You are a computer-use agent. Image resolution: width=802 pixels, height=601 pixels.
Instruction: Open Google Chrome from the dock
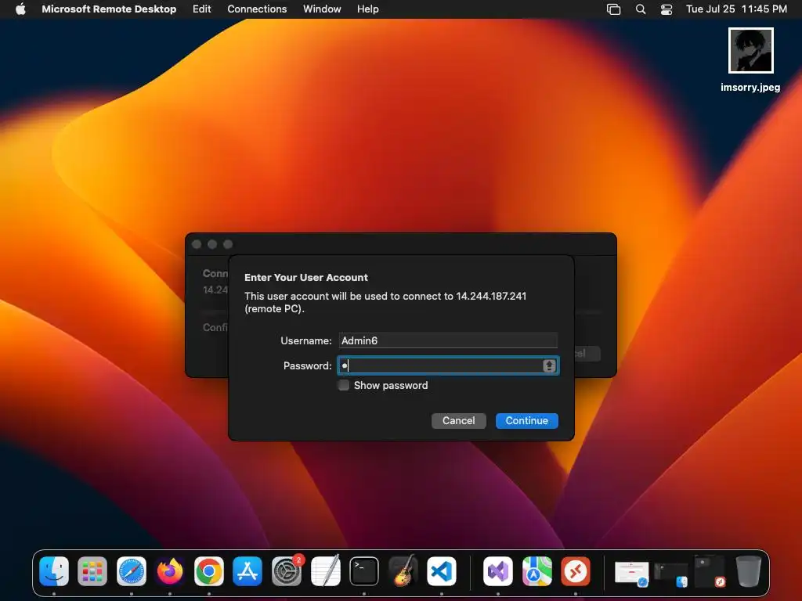point(208,570)
